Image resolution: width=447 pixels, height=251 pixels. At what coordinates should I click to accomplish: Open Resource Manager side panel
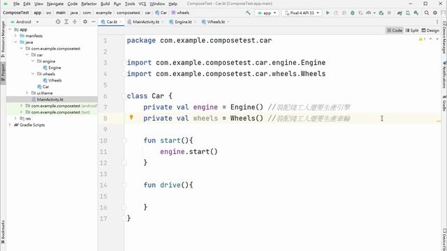point(3,39)
